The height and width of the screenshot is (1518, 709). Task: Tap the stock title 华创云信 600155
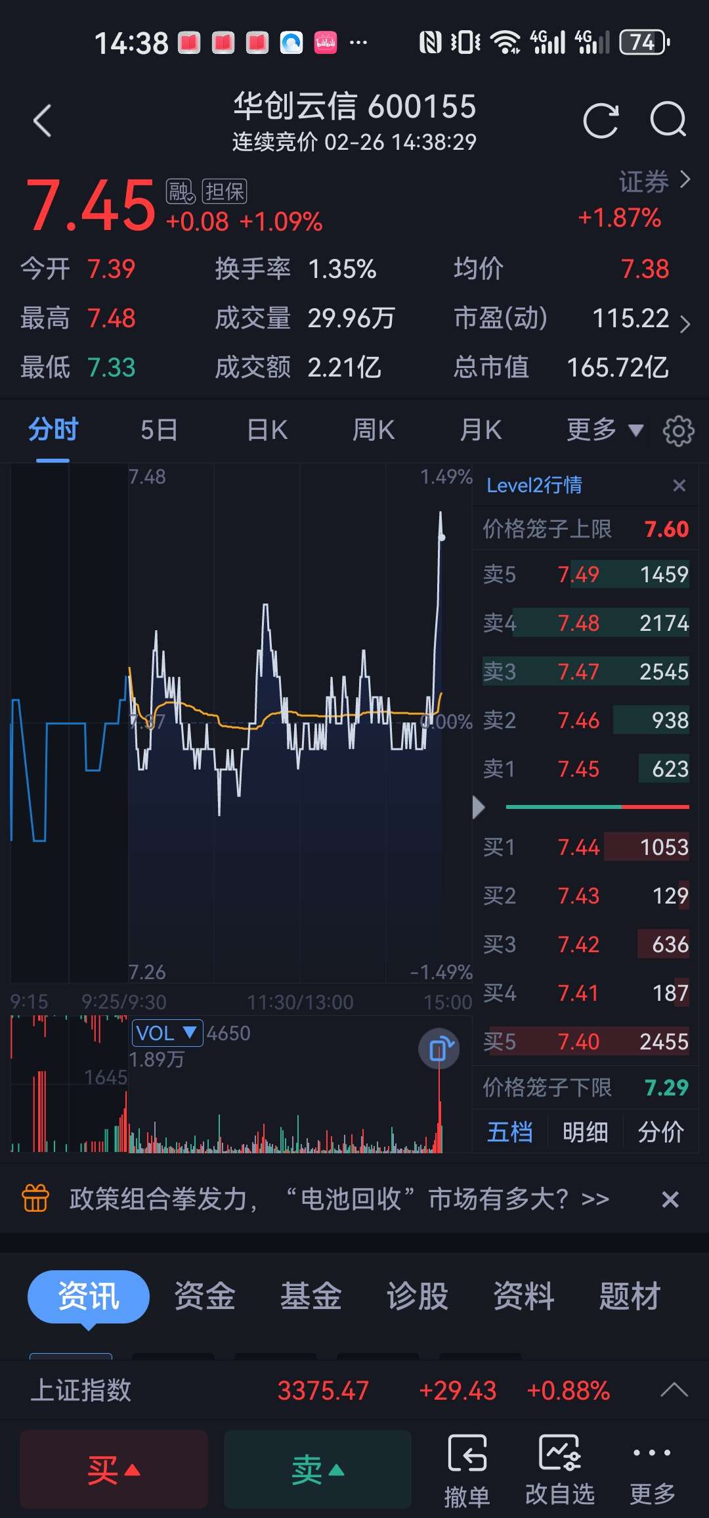[354, 106]
